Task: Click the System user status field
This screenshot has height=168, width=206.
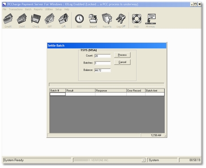Action: 162,160
